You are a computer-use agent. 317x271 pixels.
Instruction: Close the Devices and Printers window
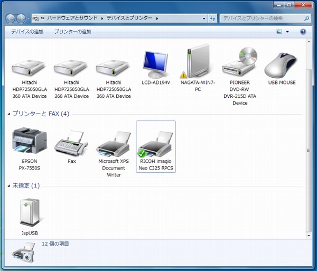[x=303, y=5]
